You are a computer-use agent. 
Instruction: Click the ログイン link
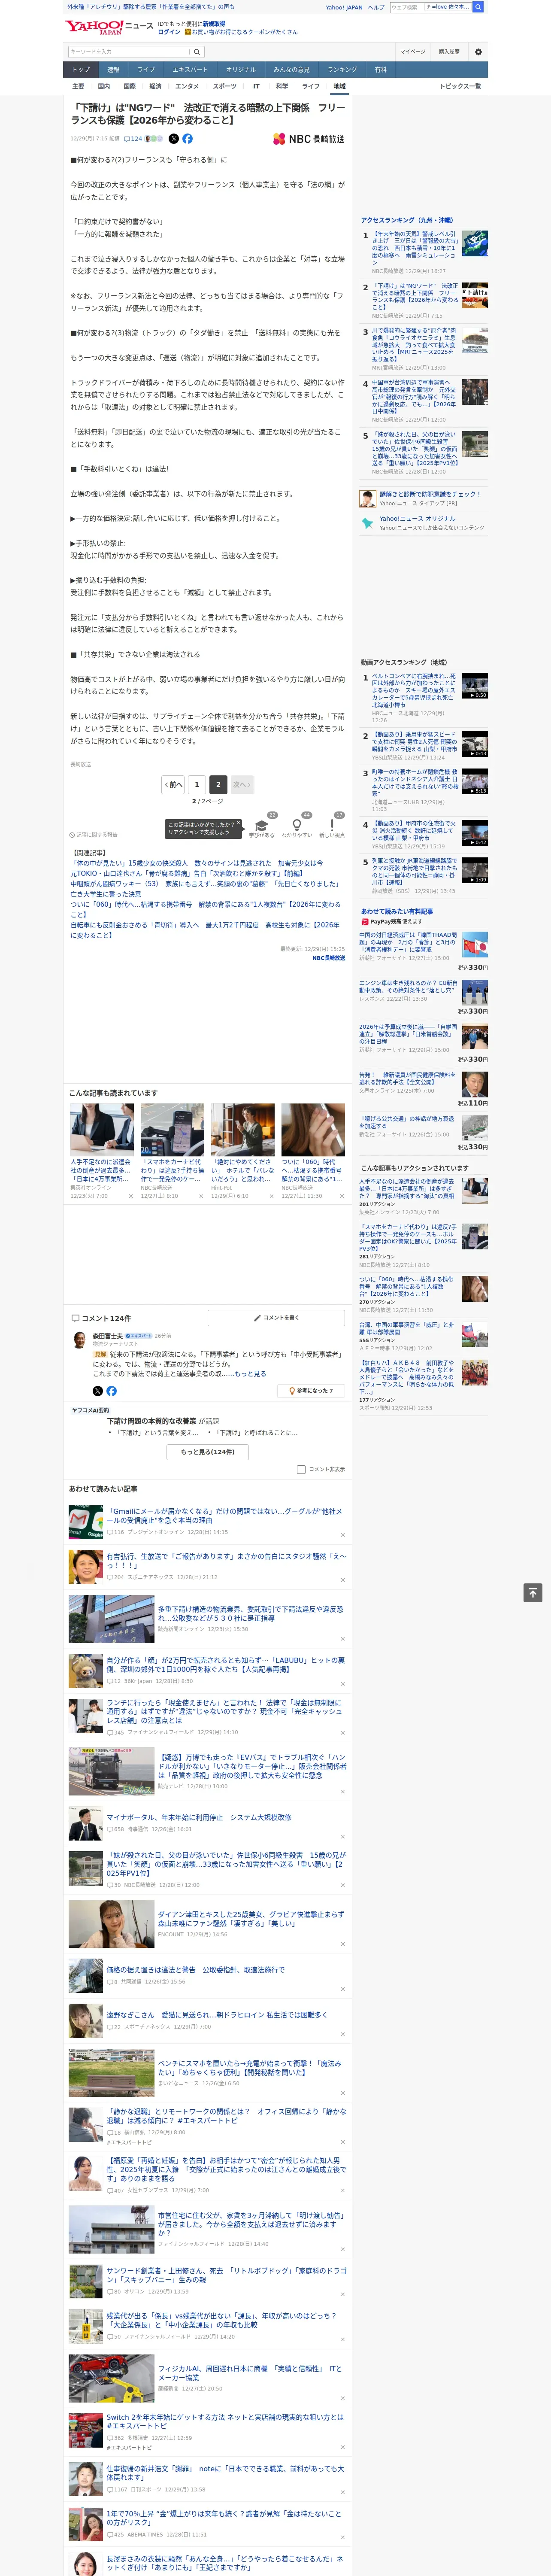[169, 32]
